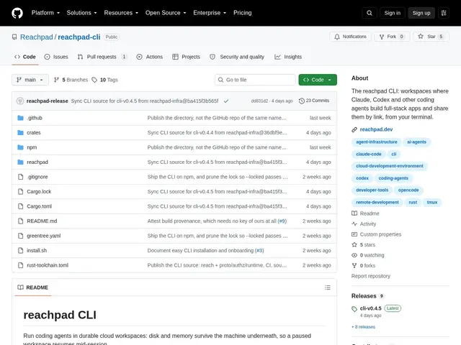This screenshot has height=345, width=461.
Task: Expand the Platform menu
Action: [x=45, y=13]
